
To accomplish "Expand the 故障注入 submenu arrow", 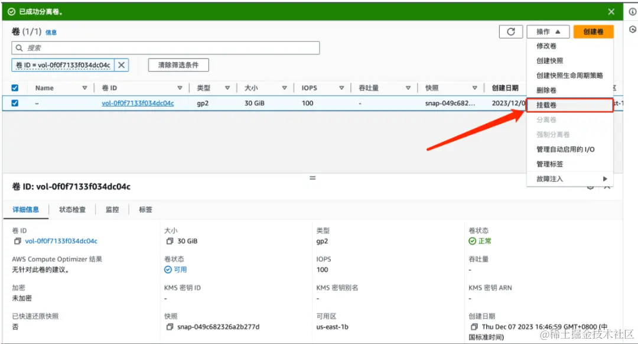I will coord(605,179).
